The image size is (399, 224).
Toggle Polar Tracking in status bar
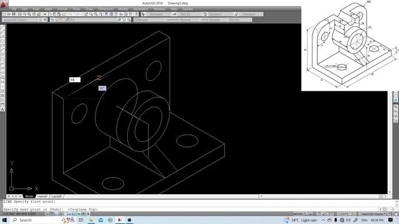(x=60, y=214)
